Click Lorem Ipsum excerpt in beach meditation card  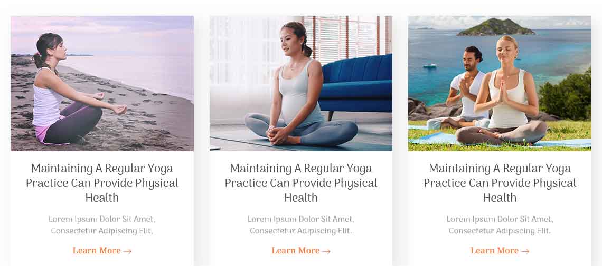[102, 225]
